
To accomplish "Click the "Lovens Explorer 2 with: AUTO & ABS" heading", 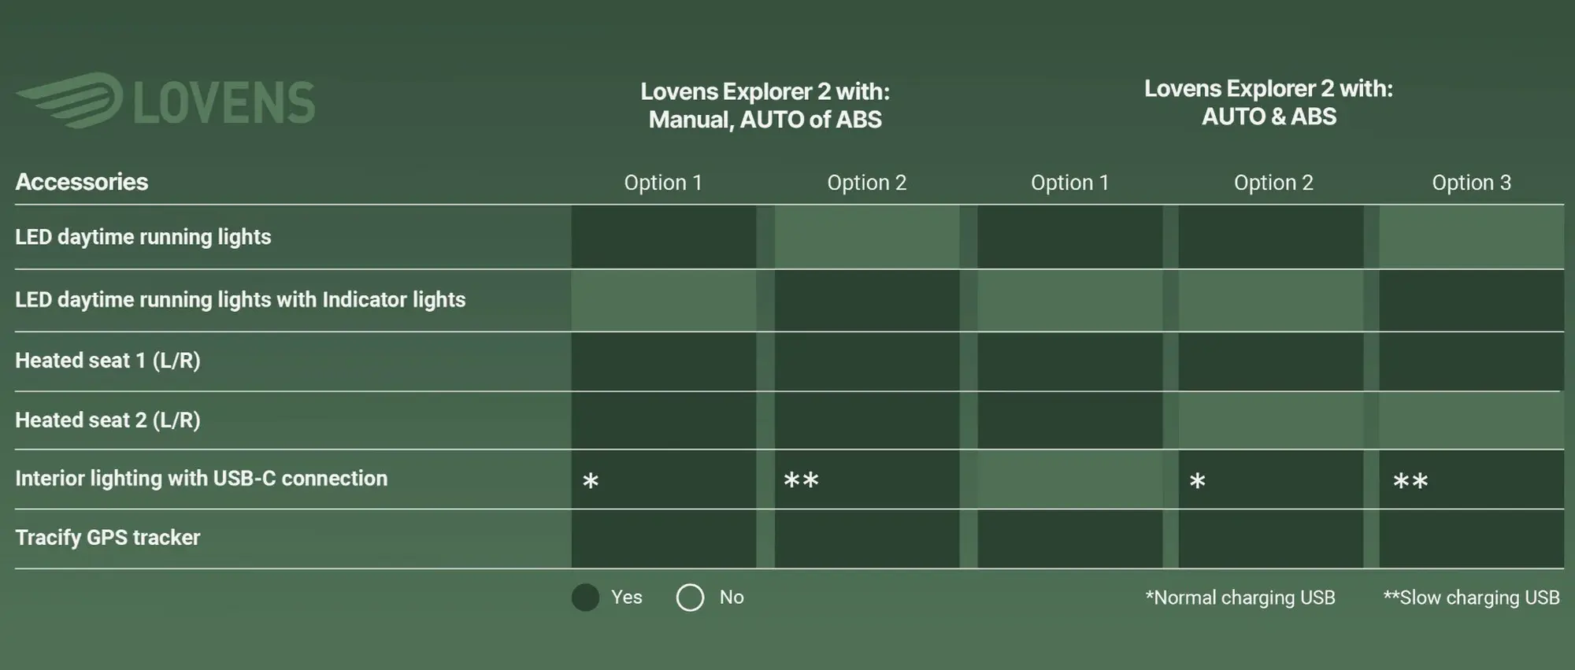I will [x=1269, y=102].
